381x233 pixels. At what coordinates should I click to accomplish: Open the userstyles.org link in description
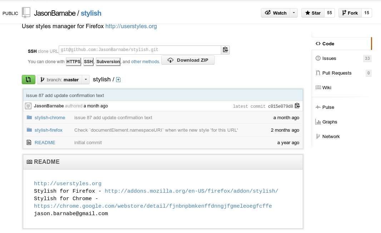tap(131, 26)
